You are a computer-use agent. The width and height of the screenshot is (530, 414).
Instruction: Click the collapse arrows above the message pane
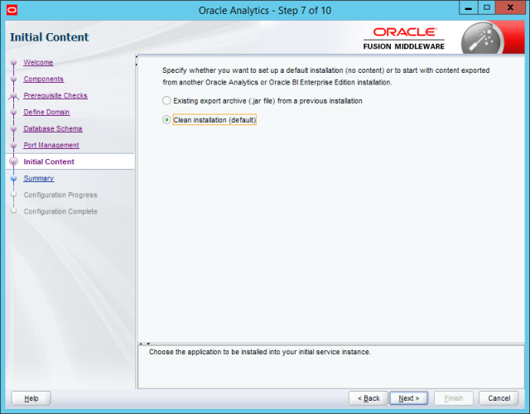point(145,344)
